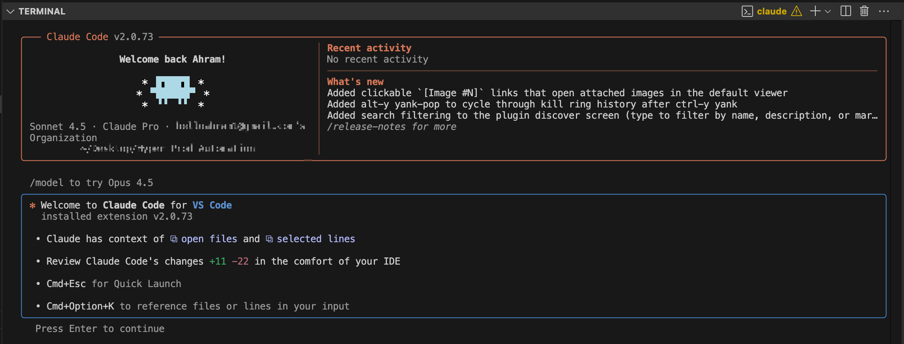Click the Claude Code pixel mascot
Image resolution: width=904 pixels, height=344 pixels.
pyautogui.click(x=173, y=91)
